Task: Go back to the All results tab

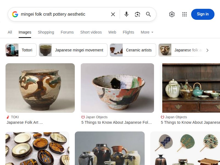Action: pos(10,32)
